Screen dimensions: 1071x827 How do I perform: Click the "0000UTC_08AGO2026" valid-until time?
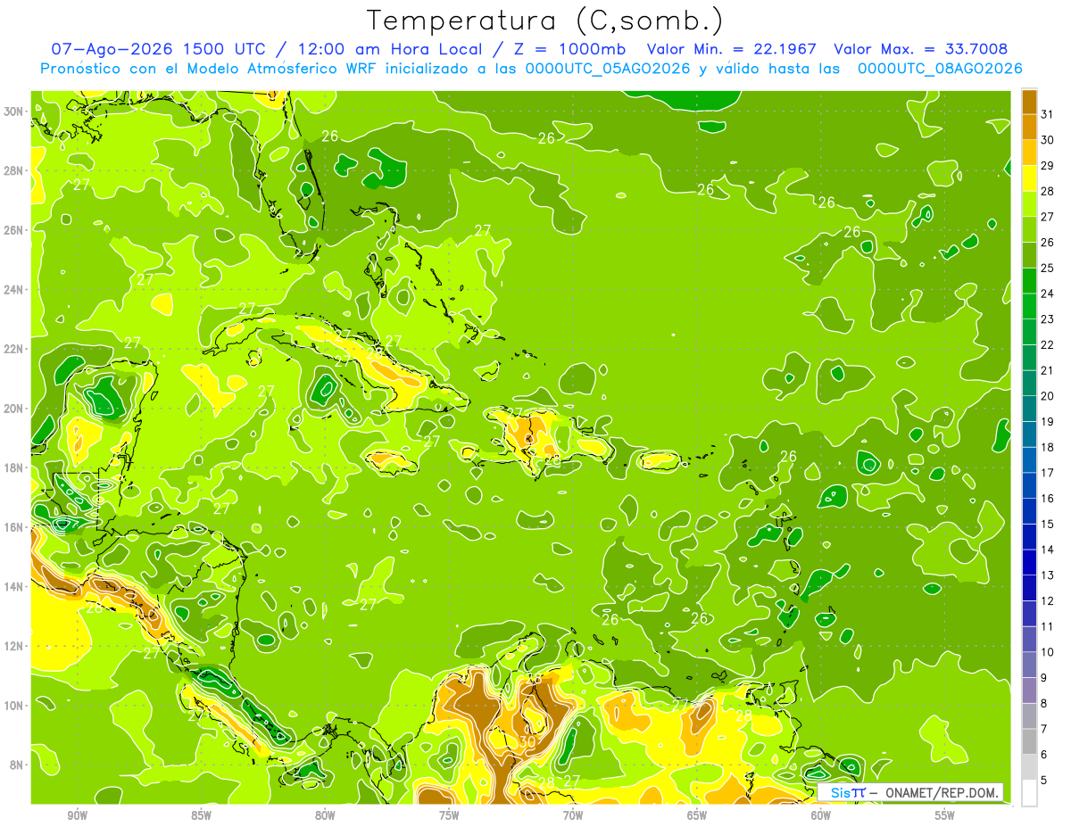coord(940,69)
